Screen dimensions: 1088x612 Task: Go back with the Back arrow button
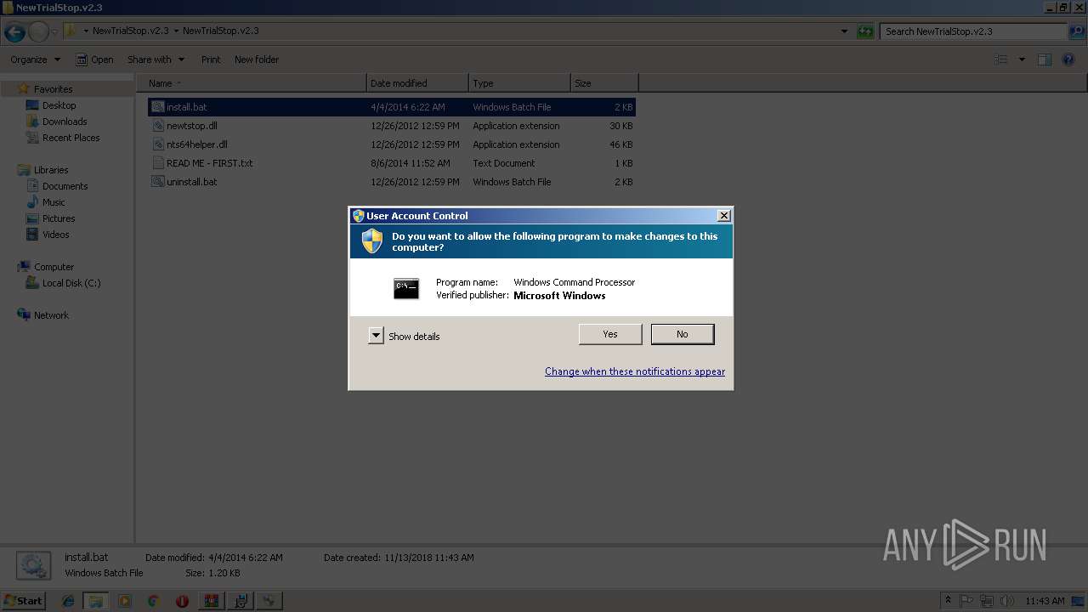[x=14, y=32]
